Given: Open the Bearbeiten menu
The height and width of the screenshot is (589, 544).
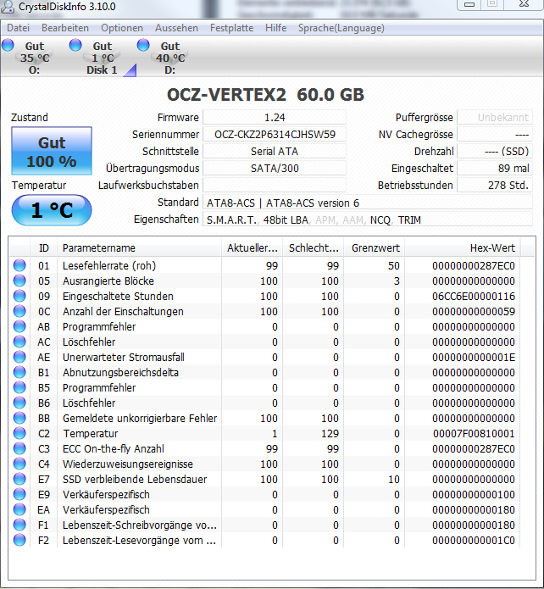Looking at the screenshot, I should click(65, 28).
